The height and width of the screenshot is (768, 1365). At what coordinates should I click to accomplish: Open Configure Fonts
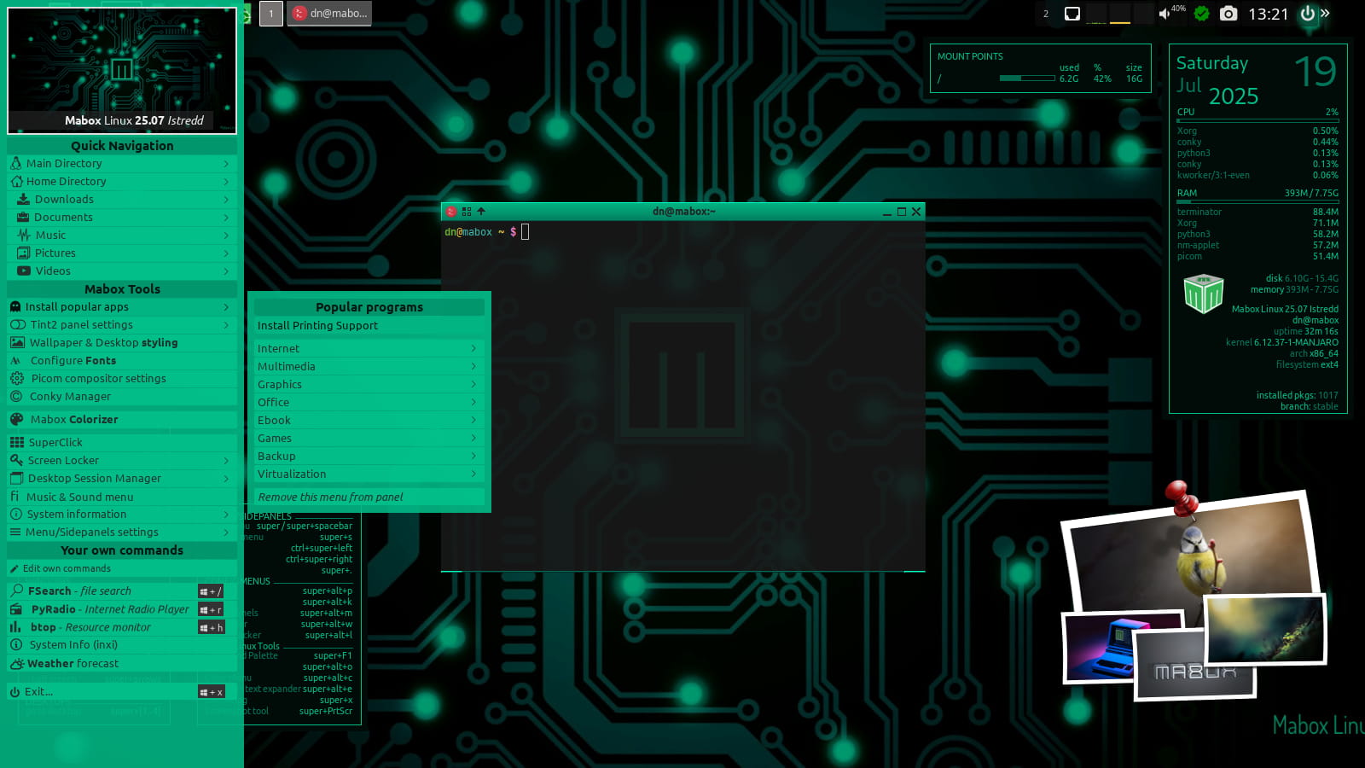pyautogui.click(x=122, y=360)
